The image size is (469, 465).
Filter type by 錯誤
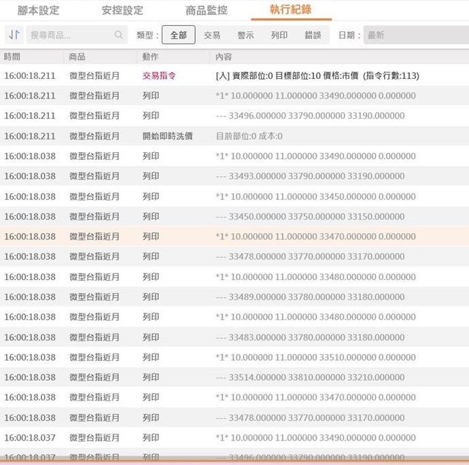point(313,35)
